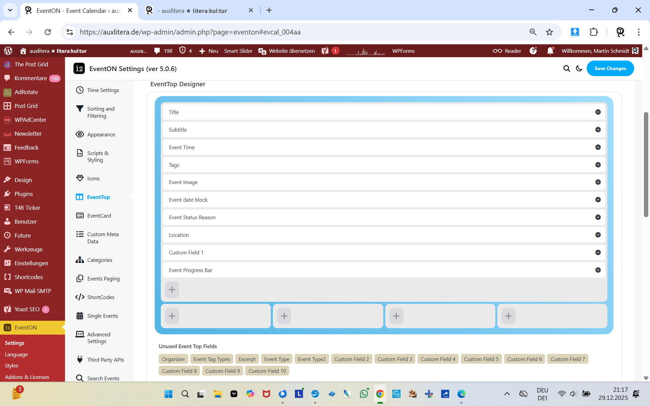Image resolution: width=650 pixels, height=406 pixels.
Task: Remove the Tags field minus icon
Action: pos(598,165)
